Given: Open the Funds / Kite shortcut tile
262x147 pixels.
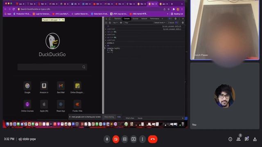Looking at the screenshot, I should (x=77, y=106).
